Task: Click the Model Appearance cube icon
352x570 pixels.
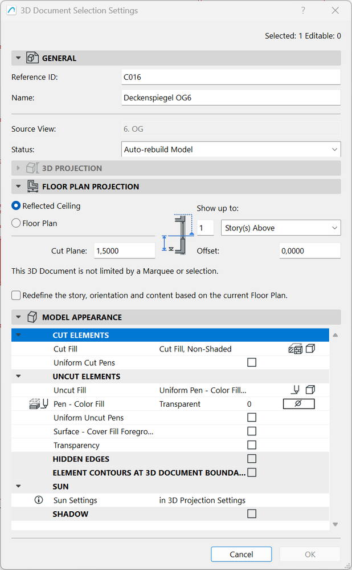Action: 32,317
